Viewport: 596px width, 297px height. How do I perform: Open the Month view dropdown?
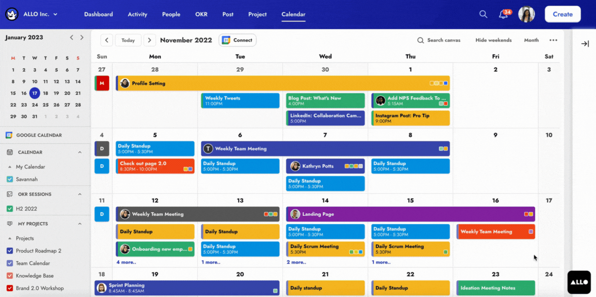pyautogui.click(x=531, y=40)
